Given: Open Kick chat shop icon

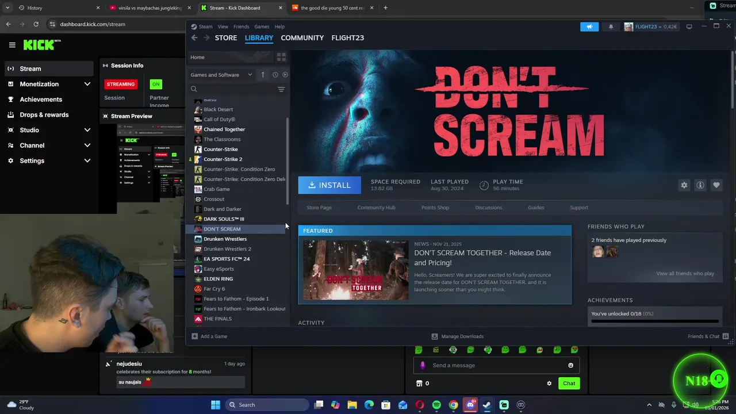Looking at the screenshot, I should [x=419, y=384].
